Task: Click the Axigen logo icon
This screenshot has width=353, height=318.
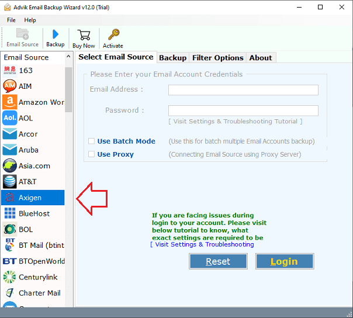Action: pyautogui.click(x=10, y=198)
